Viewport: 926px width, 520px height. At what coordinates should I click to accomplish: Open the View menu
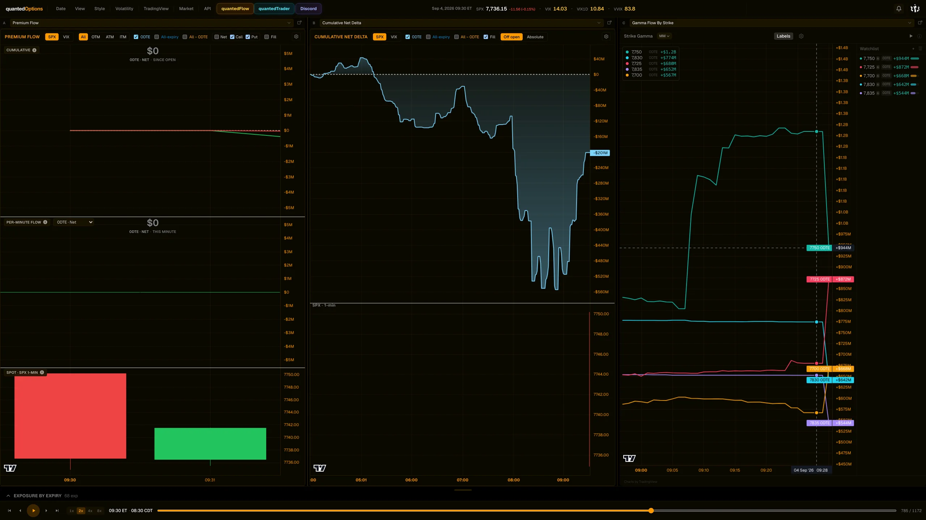coord(80,9)
